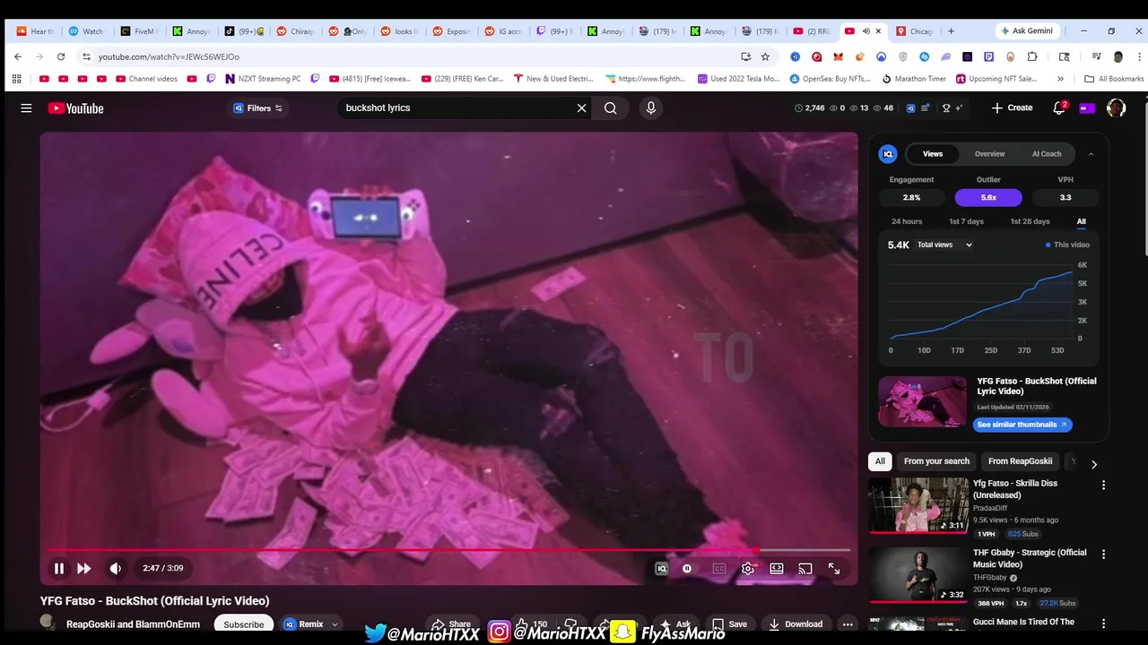This screenshot has width=1148, height=645.
Task: Enter full screen mode
Action: point(834,568)
